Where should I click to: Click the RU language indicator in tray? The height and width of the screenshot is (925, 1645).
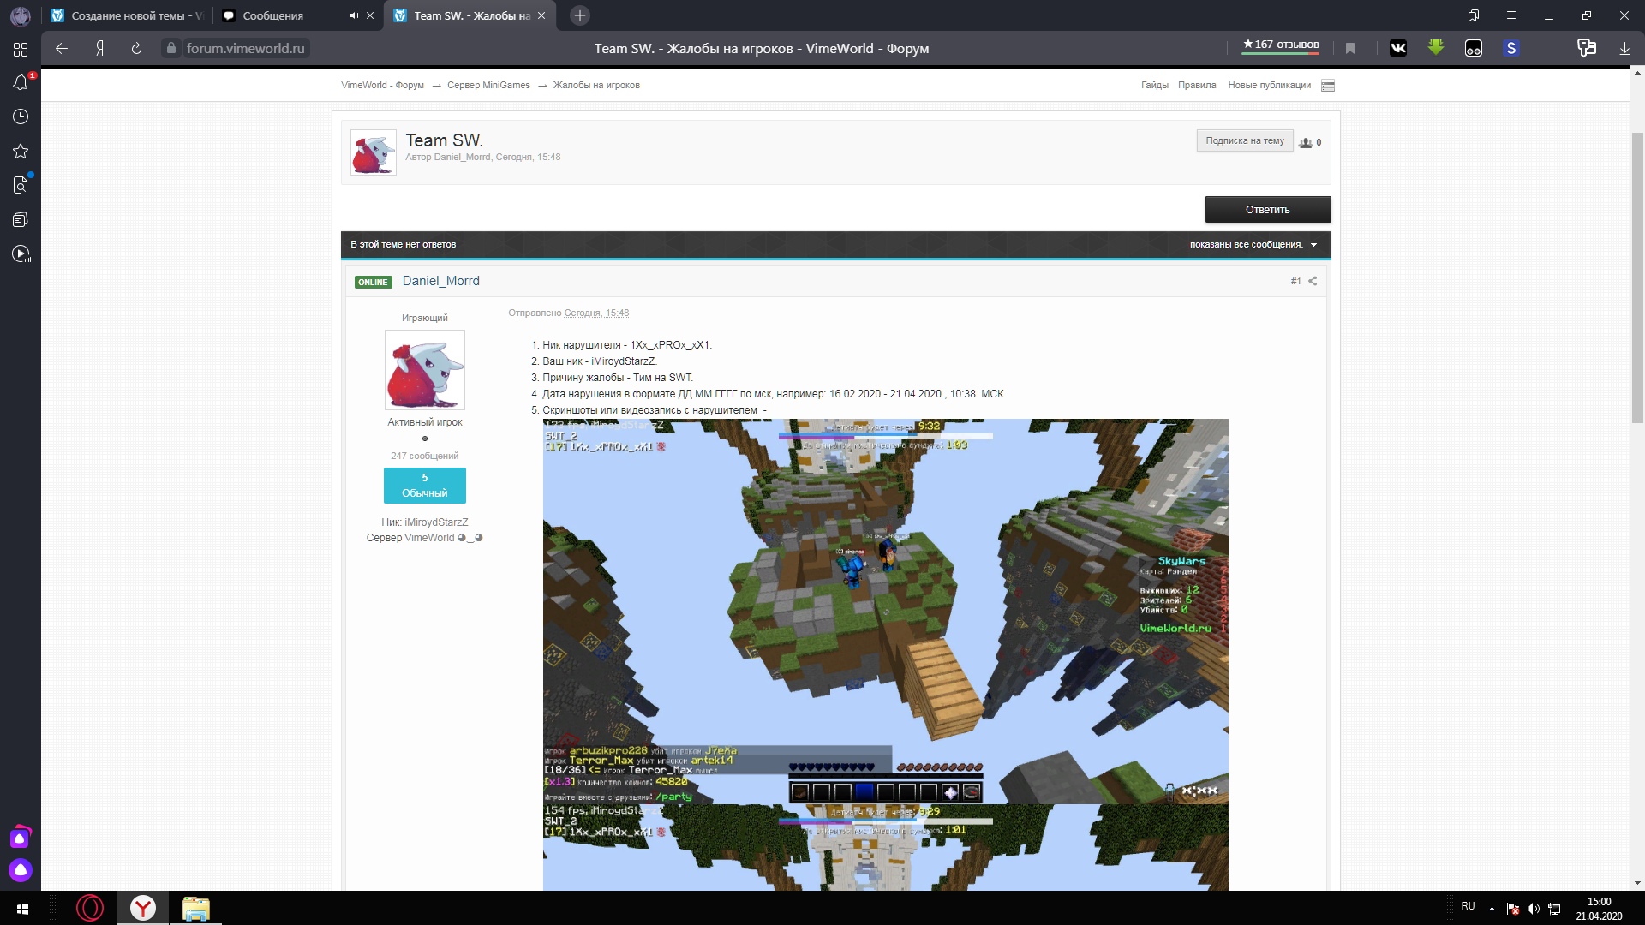(1468, 906)
